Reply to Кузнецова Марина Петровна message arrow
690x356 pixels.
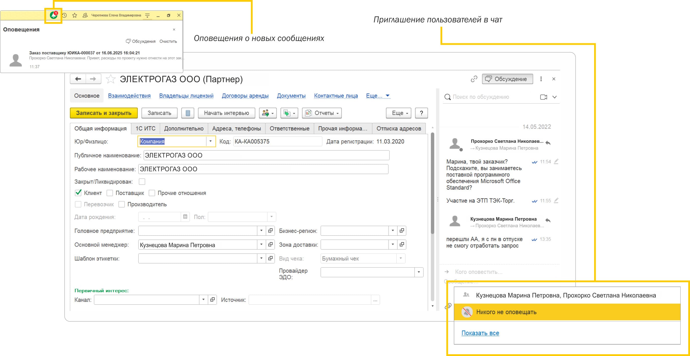(x=548, y=220)
